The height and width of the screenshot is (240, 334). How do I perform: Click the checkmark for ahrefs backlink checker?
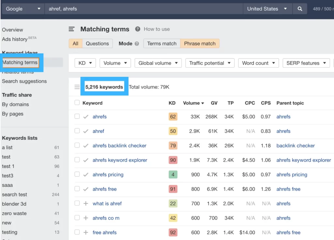(x=86, y=146)
